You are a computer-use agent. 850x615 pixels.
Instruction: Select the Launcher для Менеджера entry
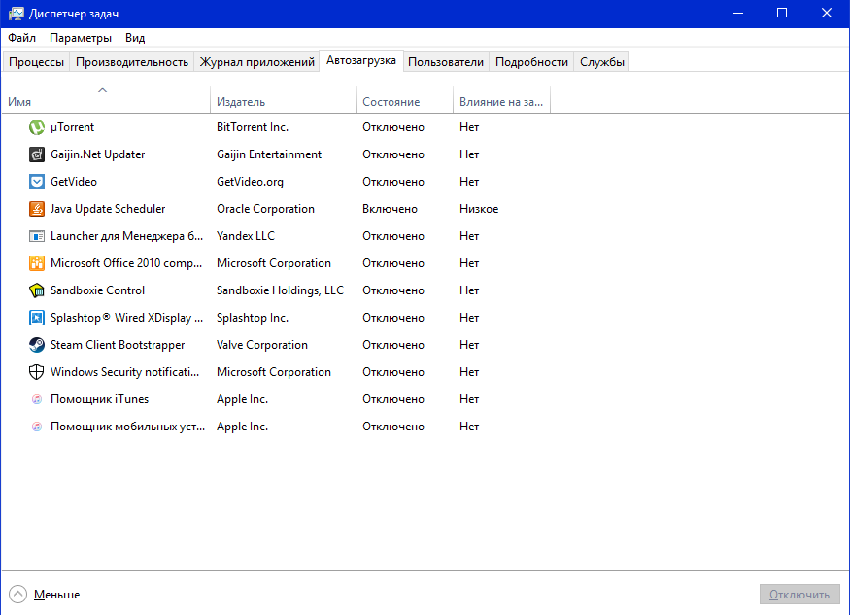[127, 236]
